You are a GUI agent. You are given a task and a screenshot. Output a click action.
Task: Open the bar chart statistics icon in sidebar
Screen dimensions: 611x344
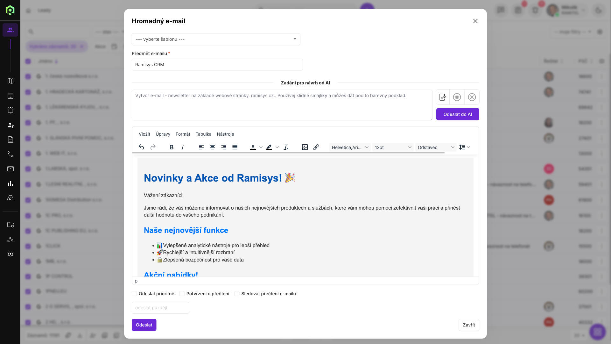tap(11, 183)
